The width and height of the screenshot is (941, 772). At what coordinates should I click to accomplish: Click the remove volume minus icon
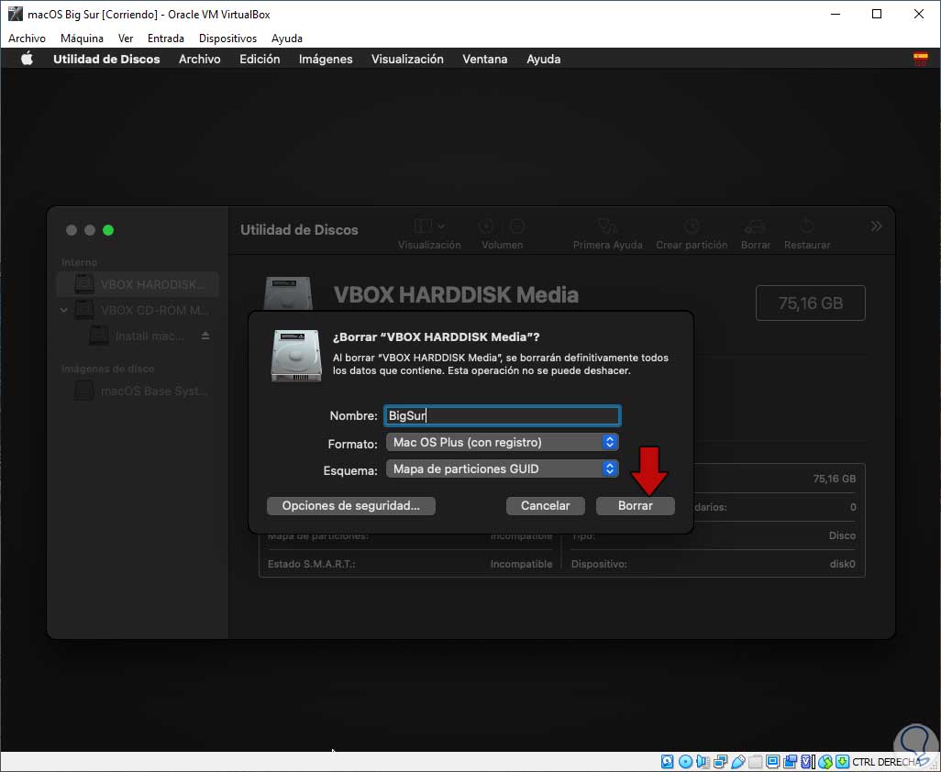click(516, 226)
